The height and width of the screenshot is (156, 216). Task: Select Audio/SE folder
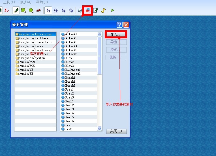pyautogui.click(x=35, y=74)
